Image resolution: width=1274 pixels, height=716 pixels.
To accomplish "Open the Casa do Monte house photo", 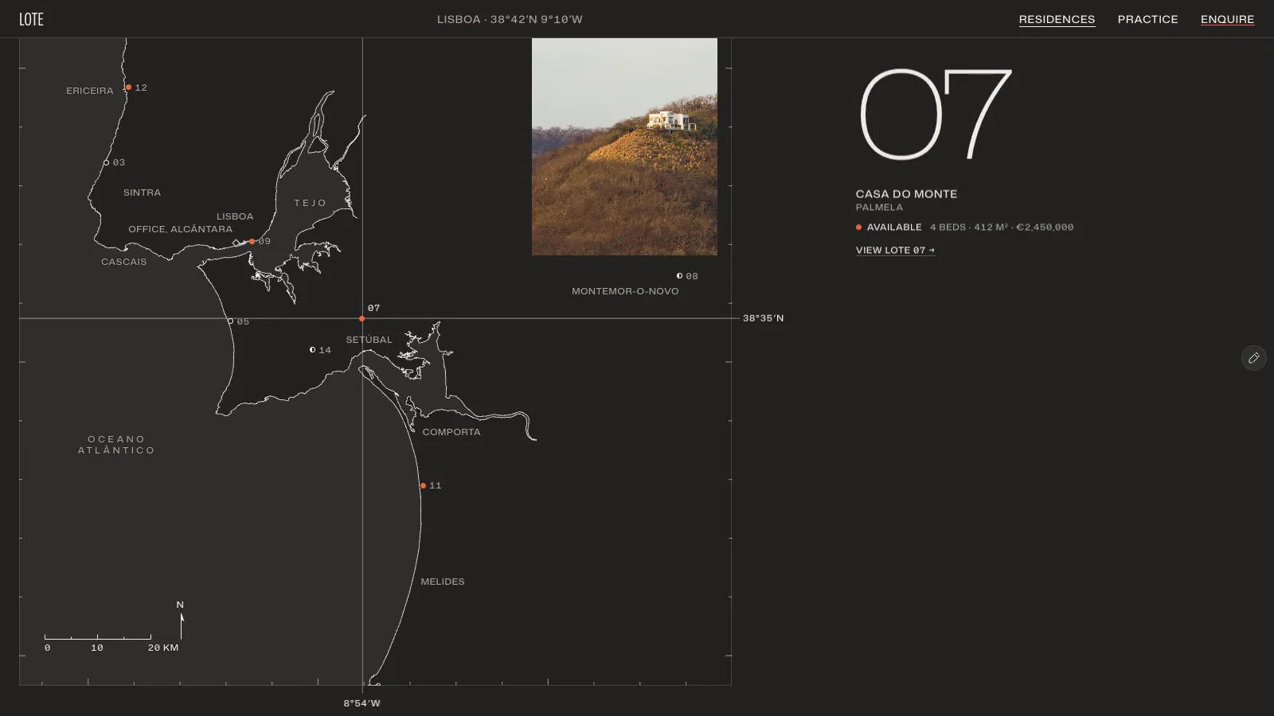I will [x=624, y=146].
